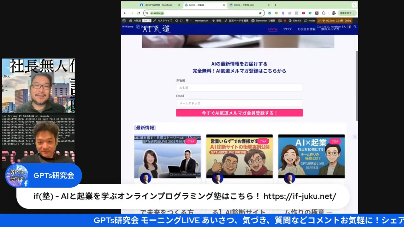Screen dimensions: 404x227
Task: Click the browser back arrow
Action: tap(125, 13)
